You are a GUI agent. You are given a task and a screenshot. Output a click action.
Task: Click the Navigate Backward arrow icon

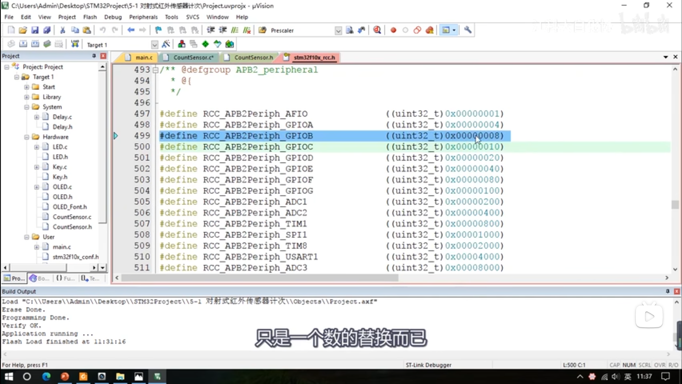(x=131, y=30)
